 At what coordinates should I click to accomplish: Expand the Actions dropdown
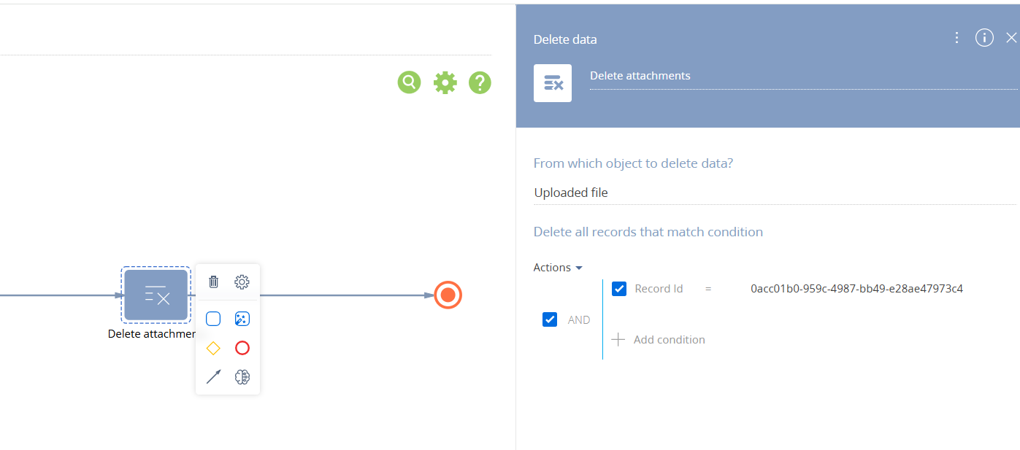coord(558,268)
